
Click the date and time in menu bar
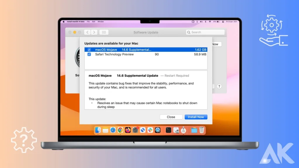point(232,22)
